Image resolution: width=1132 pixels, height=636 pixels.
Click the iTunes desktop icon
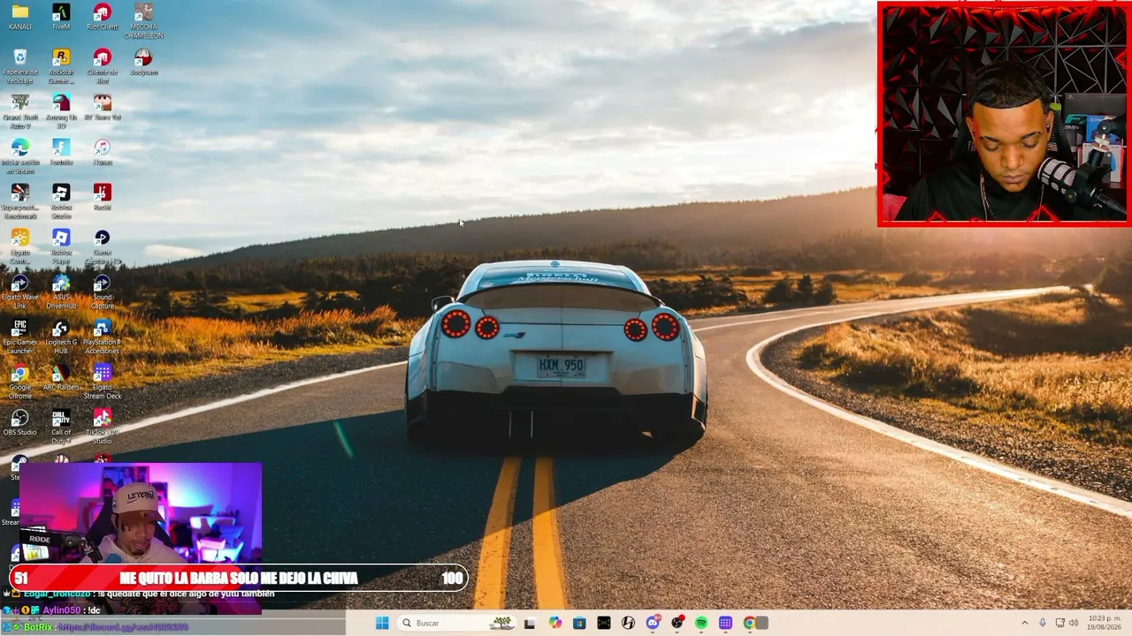[102, 152]
